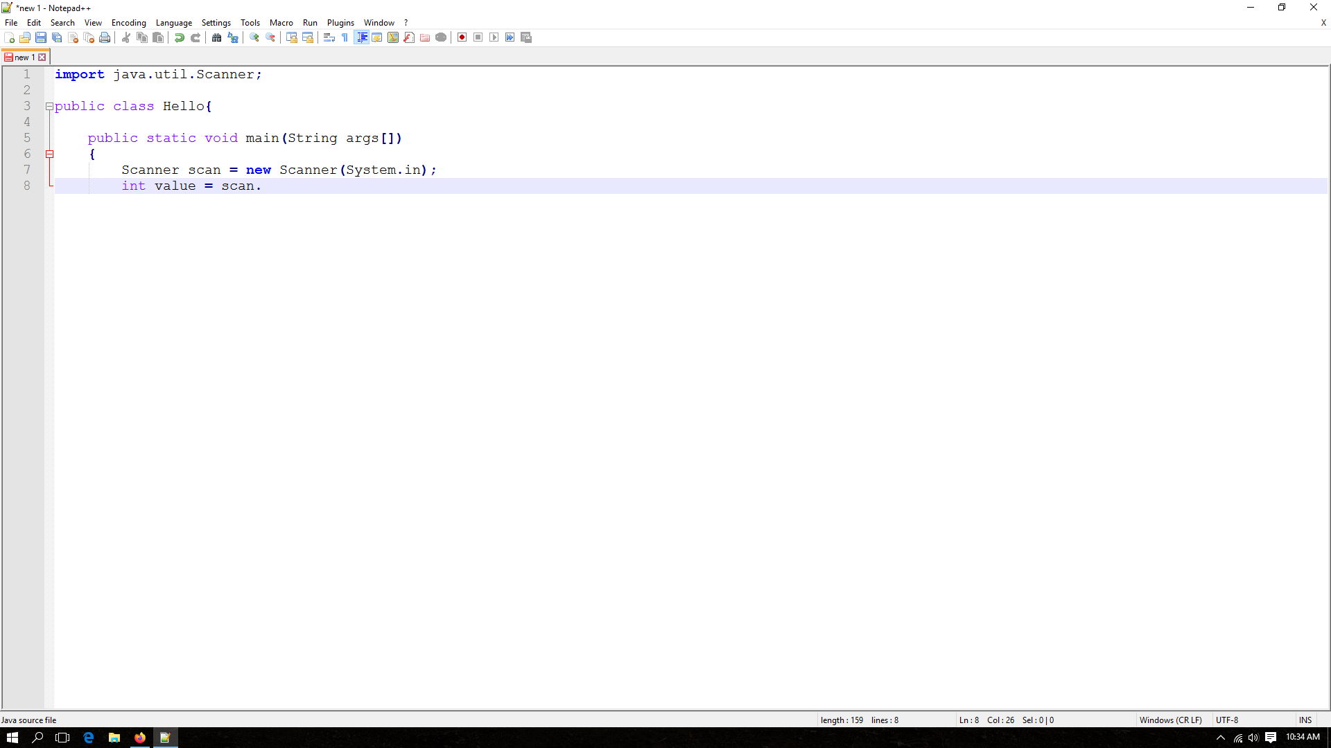Open the ? help menu

[x=406, y=23]
